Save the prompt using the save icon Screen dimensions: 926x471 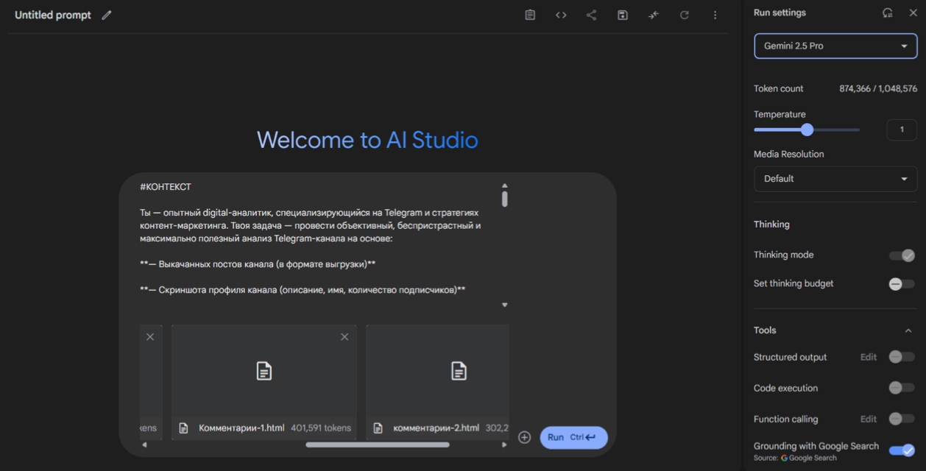[x=623, y=15]
